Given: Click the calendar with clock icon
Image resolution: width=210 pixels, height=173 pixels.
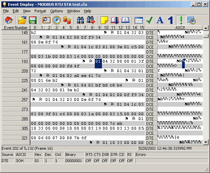Looking at the screenshot, I should click(x=191, y=20).
